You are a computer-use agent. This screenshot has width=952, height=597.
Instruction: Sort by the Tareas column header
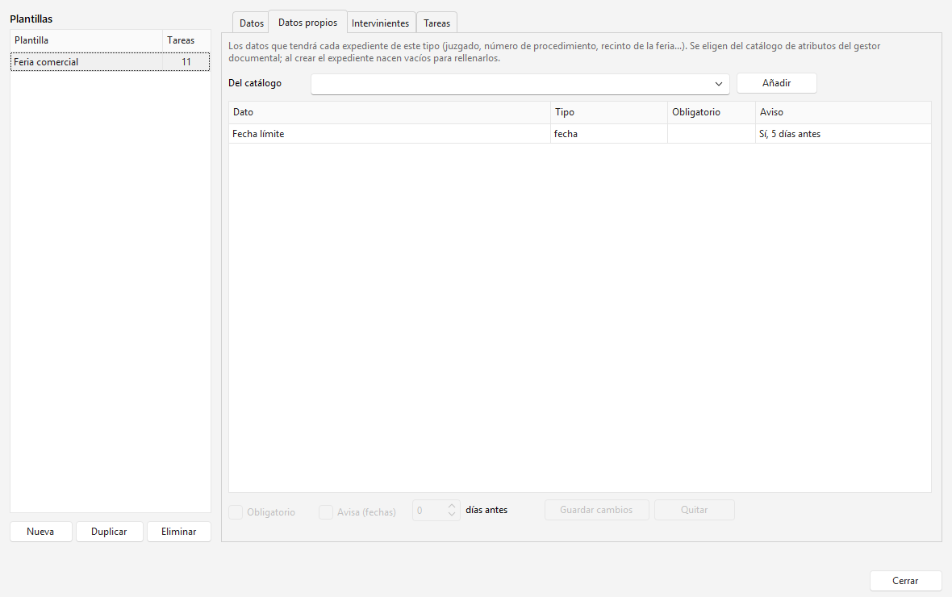pos(186,40)
